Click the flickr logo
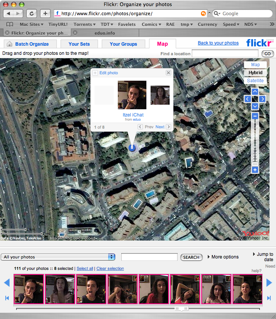The height and width of the screenshot is (319, 276). pos(260,43)
